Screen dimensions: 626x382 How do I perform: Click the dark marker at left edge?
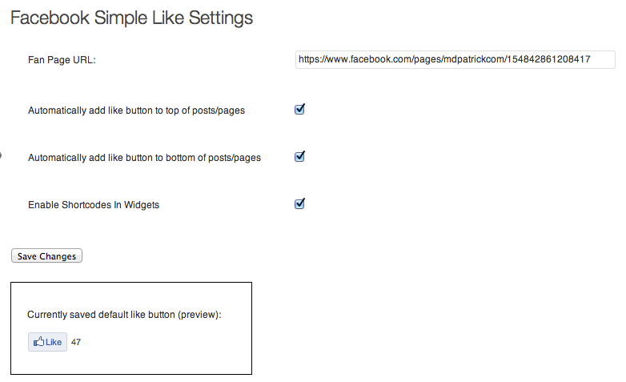pos(1,155)
